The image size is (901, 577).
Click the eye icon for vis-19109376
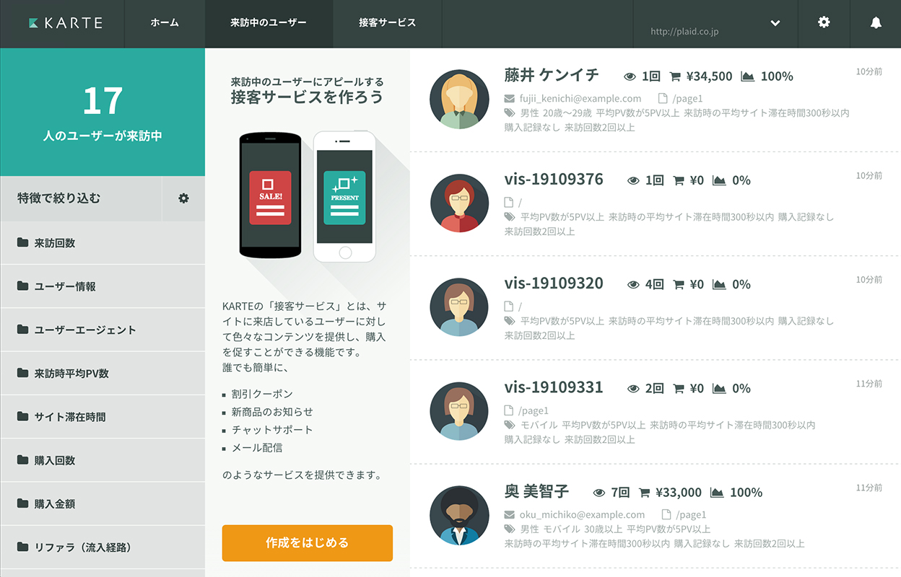coord(633,180)
